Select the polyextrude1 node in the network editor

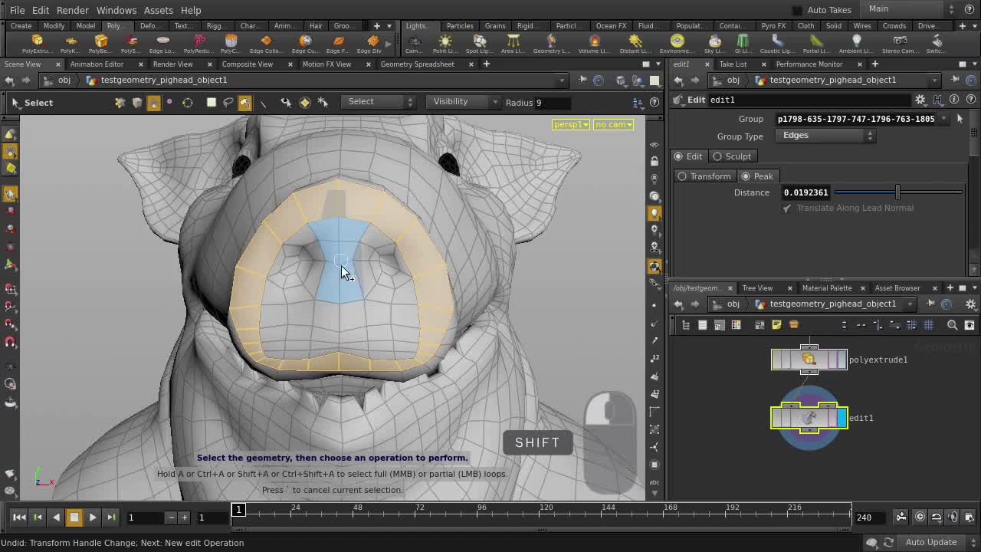click(809, 359)
